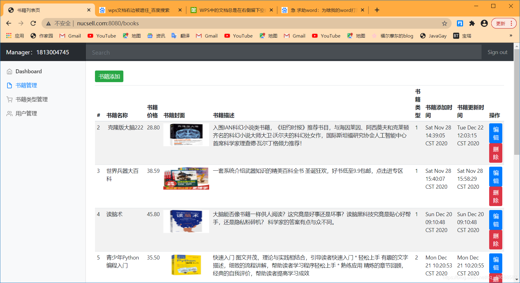Click the Search input field

tap(283, 52)
